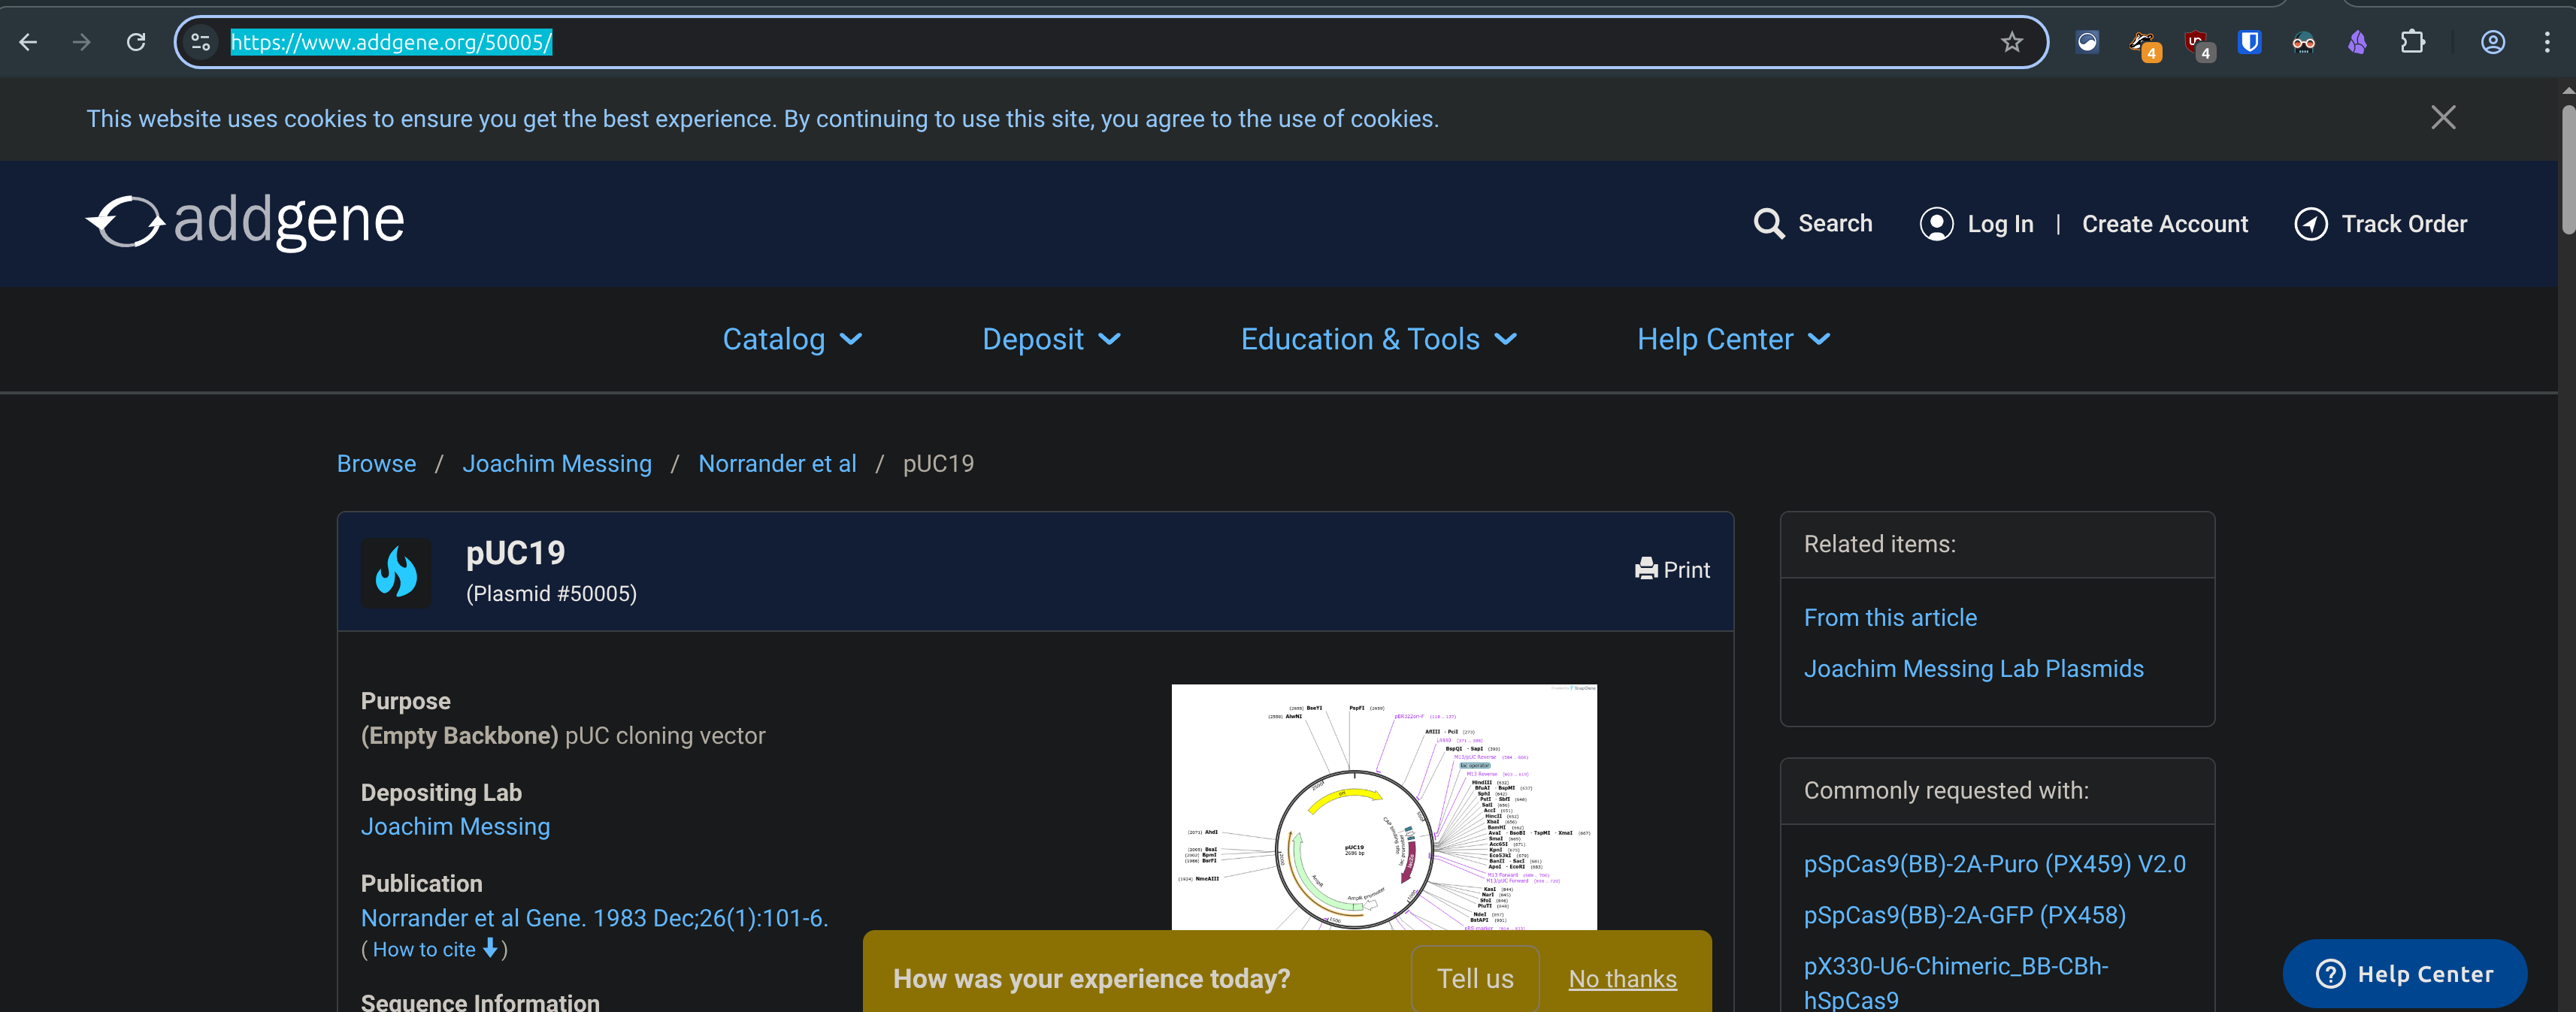Open pX330-U6-Chimeric_BB-CBh-hSpCas9 link
This screenshot has width=2576, height=1012.
(x=1955, y=983)
